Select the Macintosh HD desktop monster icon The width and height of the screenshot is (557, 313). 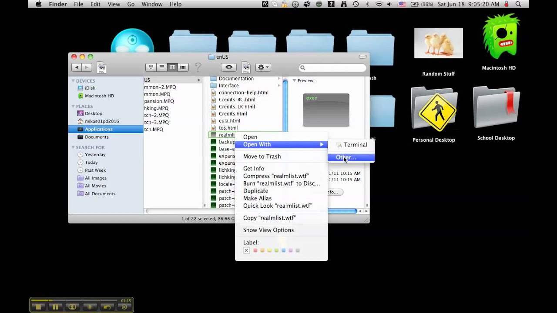[x=501, y=36]
